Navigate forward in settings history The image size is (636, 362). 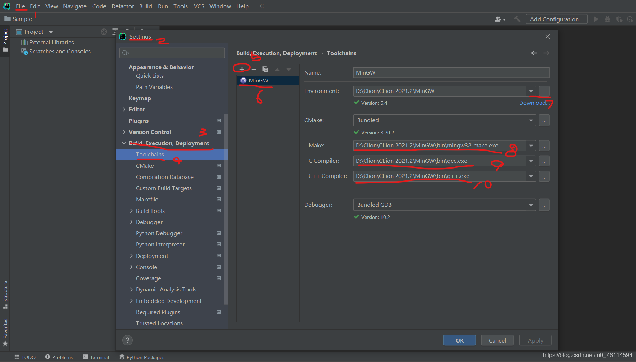coord(547,53)
